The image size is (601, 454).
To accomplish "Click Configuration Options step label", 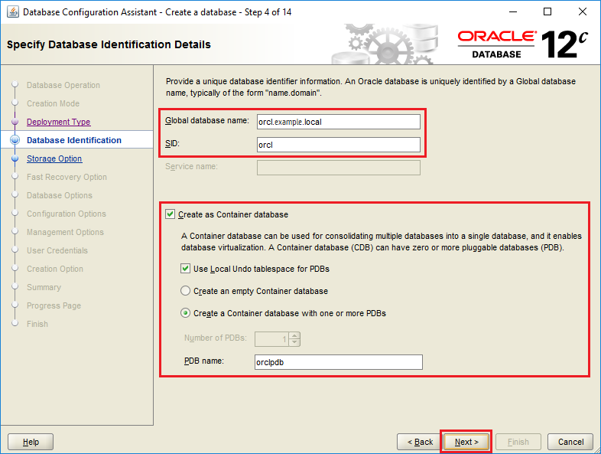I will point(67,214).
